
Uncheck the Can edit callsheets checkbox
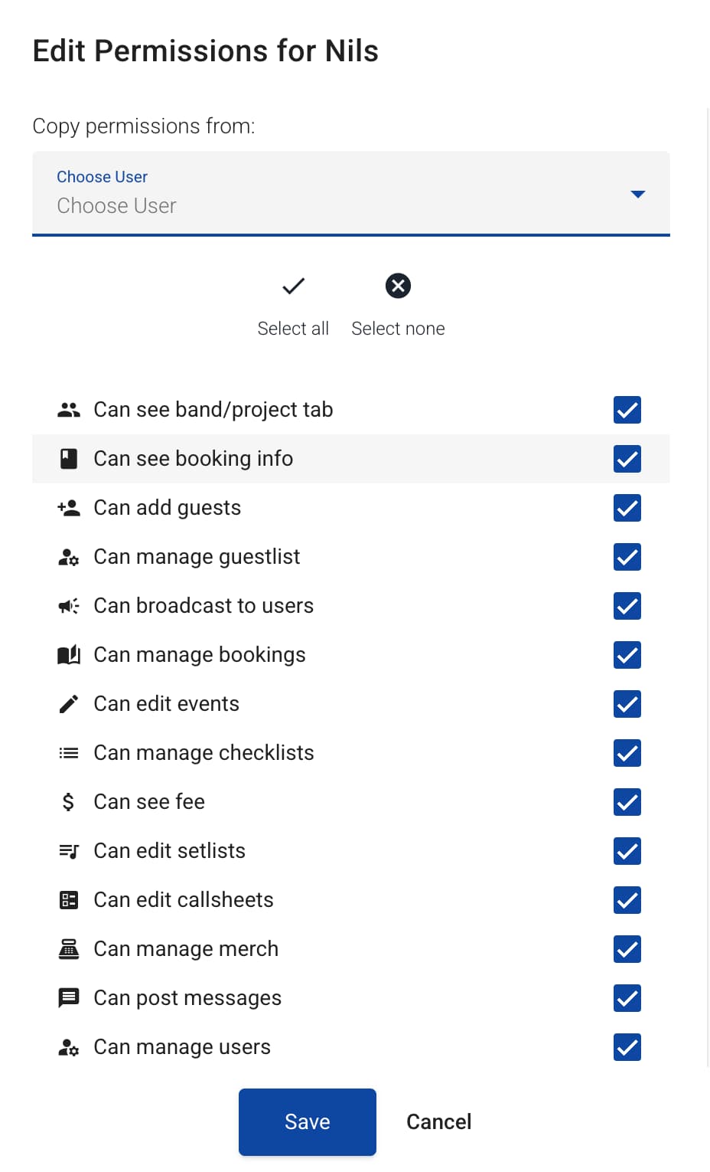627,900
